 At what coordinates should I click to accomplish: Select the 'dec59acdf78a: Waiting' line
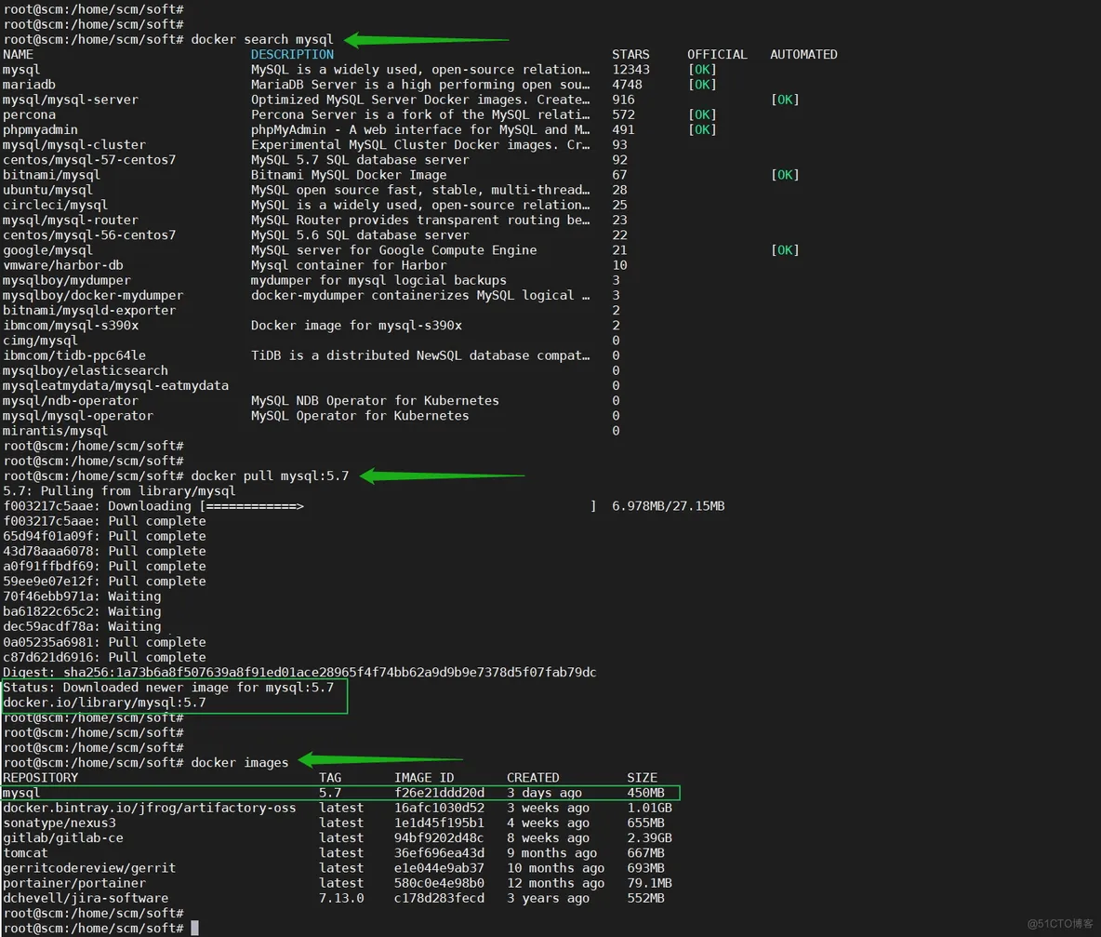[x=82, y=626]
